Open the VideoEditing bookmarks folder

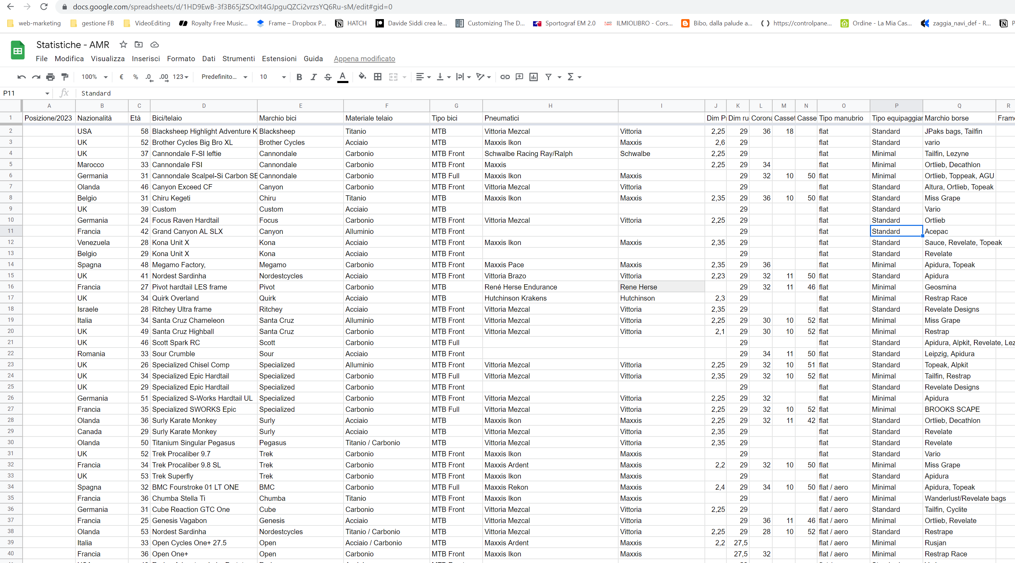tap(147, 23)
